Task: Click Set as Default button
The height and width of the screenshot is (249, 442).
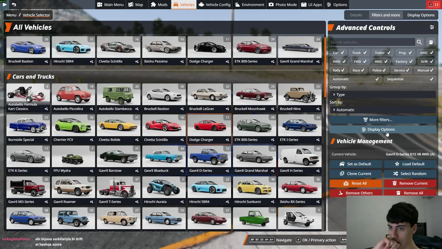Action: (x=355, y=164)
